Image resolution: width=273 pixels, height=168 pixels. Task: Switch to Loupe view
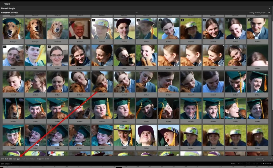(x=7, y=158)
